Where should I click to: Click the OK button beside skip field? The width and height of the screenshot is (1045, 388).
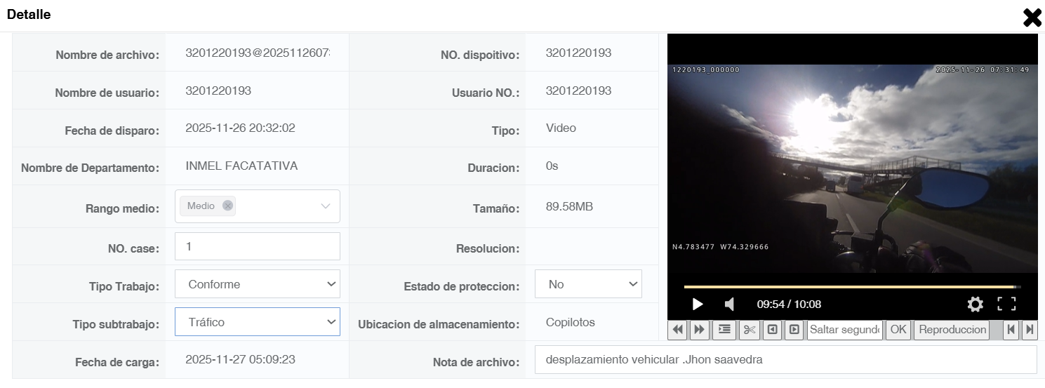pyautogui.click(x=898, y=330)
